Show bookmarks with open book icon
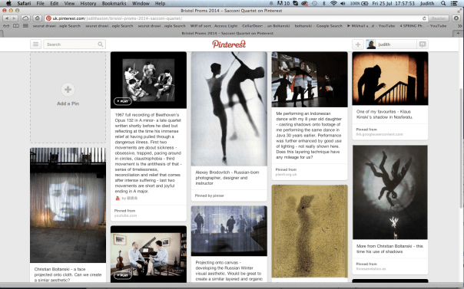464x289 pixels. click(x=16, y=26)
